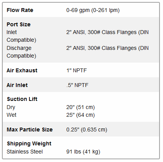The height and width of the screenshot is (162, 163).
Task: Click the Shipping Weight heading
Action: pyautogui.click(x=29, y=144)
